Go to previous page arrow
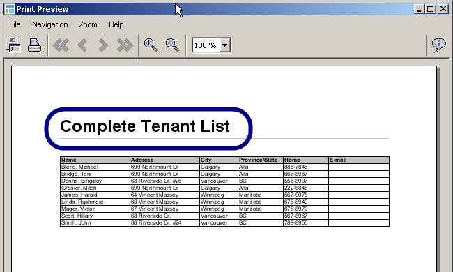The width and height of the screenshot is (453, 272). 83,45
